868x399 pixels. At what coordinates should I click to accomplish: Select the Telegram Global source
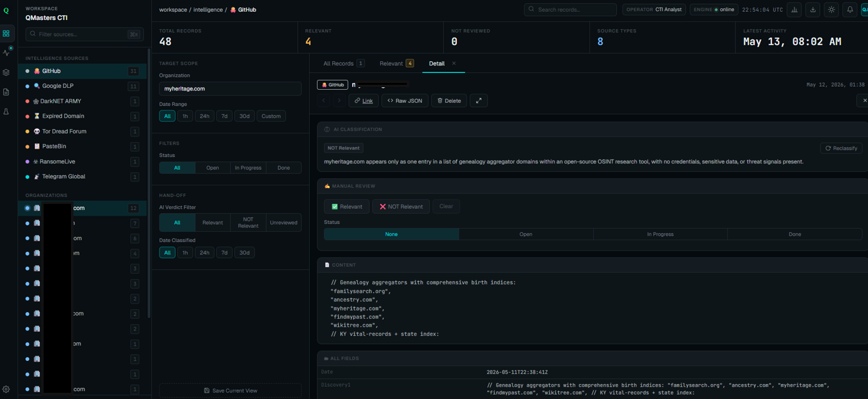[x=82, y=176]
